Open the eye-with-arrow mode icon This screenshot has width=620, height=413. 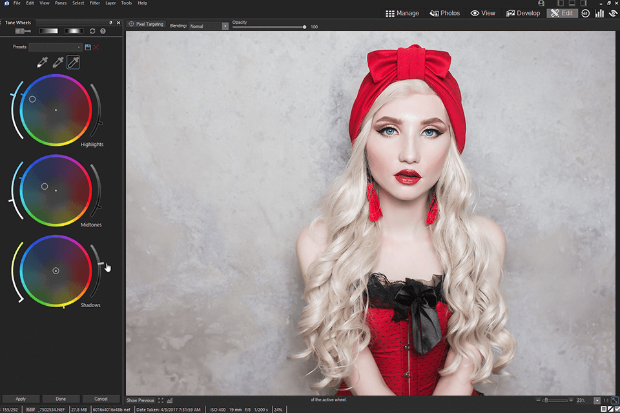(x=614, y=13)
